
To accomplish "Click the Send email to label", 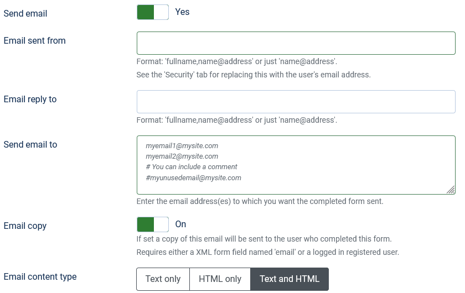I will click(30, 145).
